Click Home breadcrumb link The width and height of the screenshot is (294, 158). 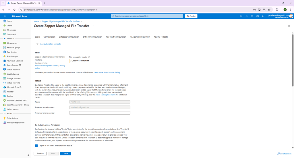point(36,21)
